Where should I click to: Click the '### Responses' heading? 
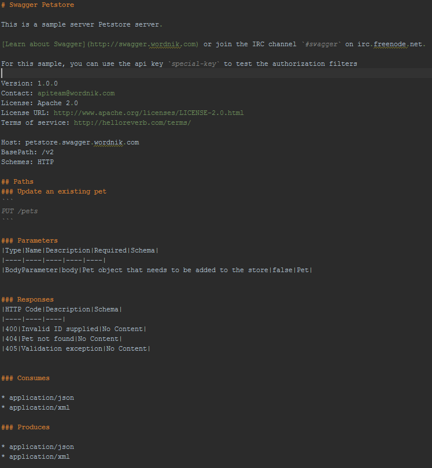click(28, 300)
